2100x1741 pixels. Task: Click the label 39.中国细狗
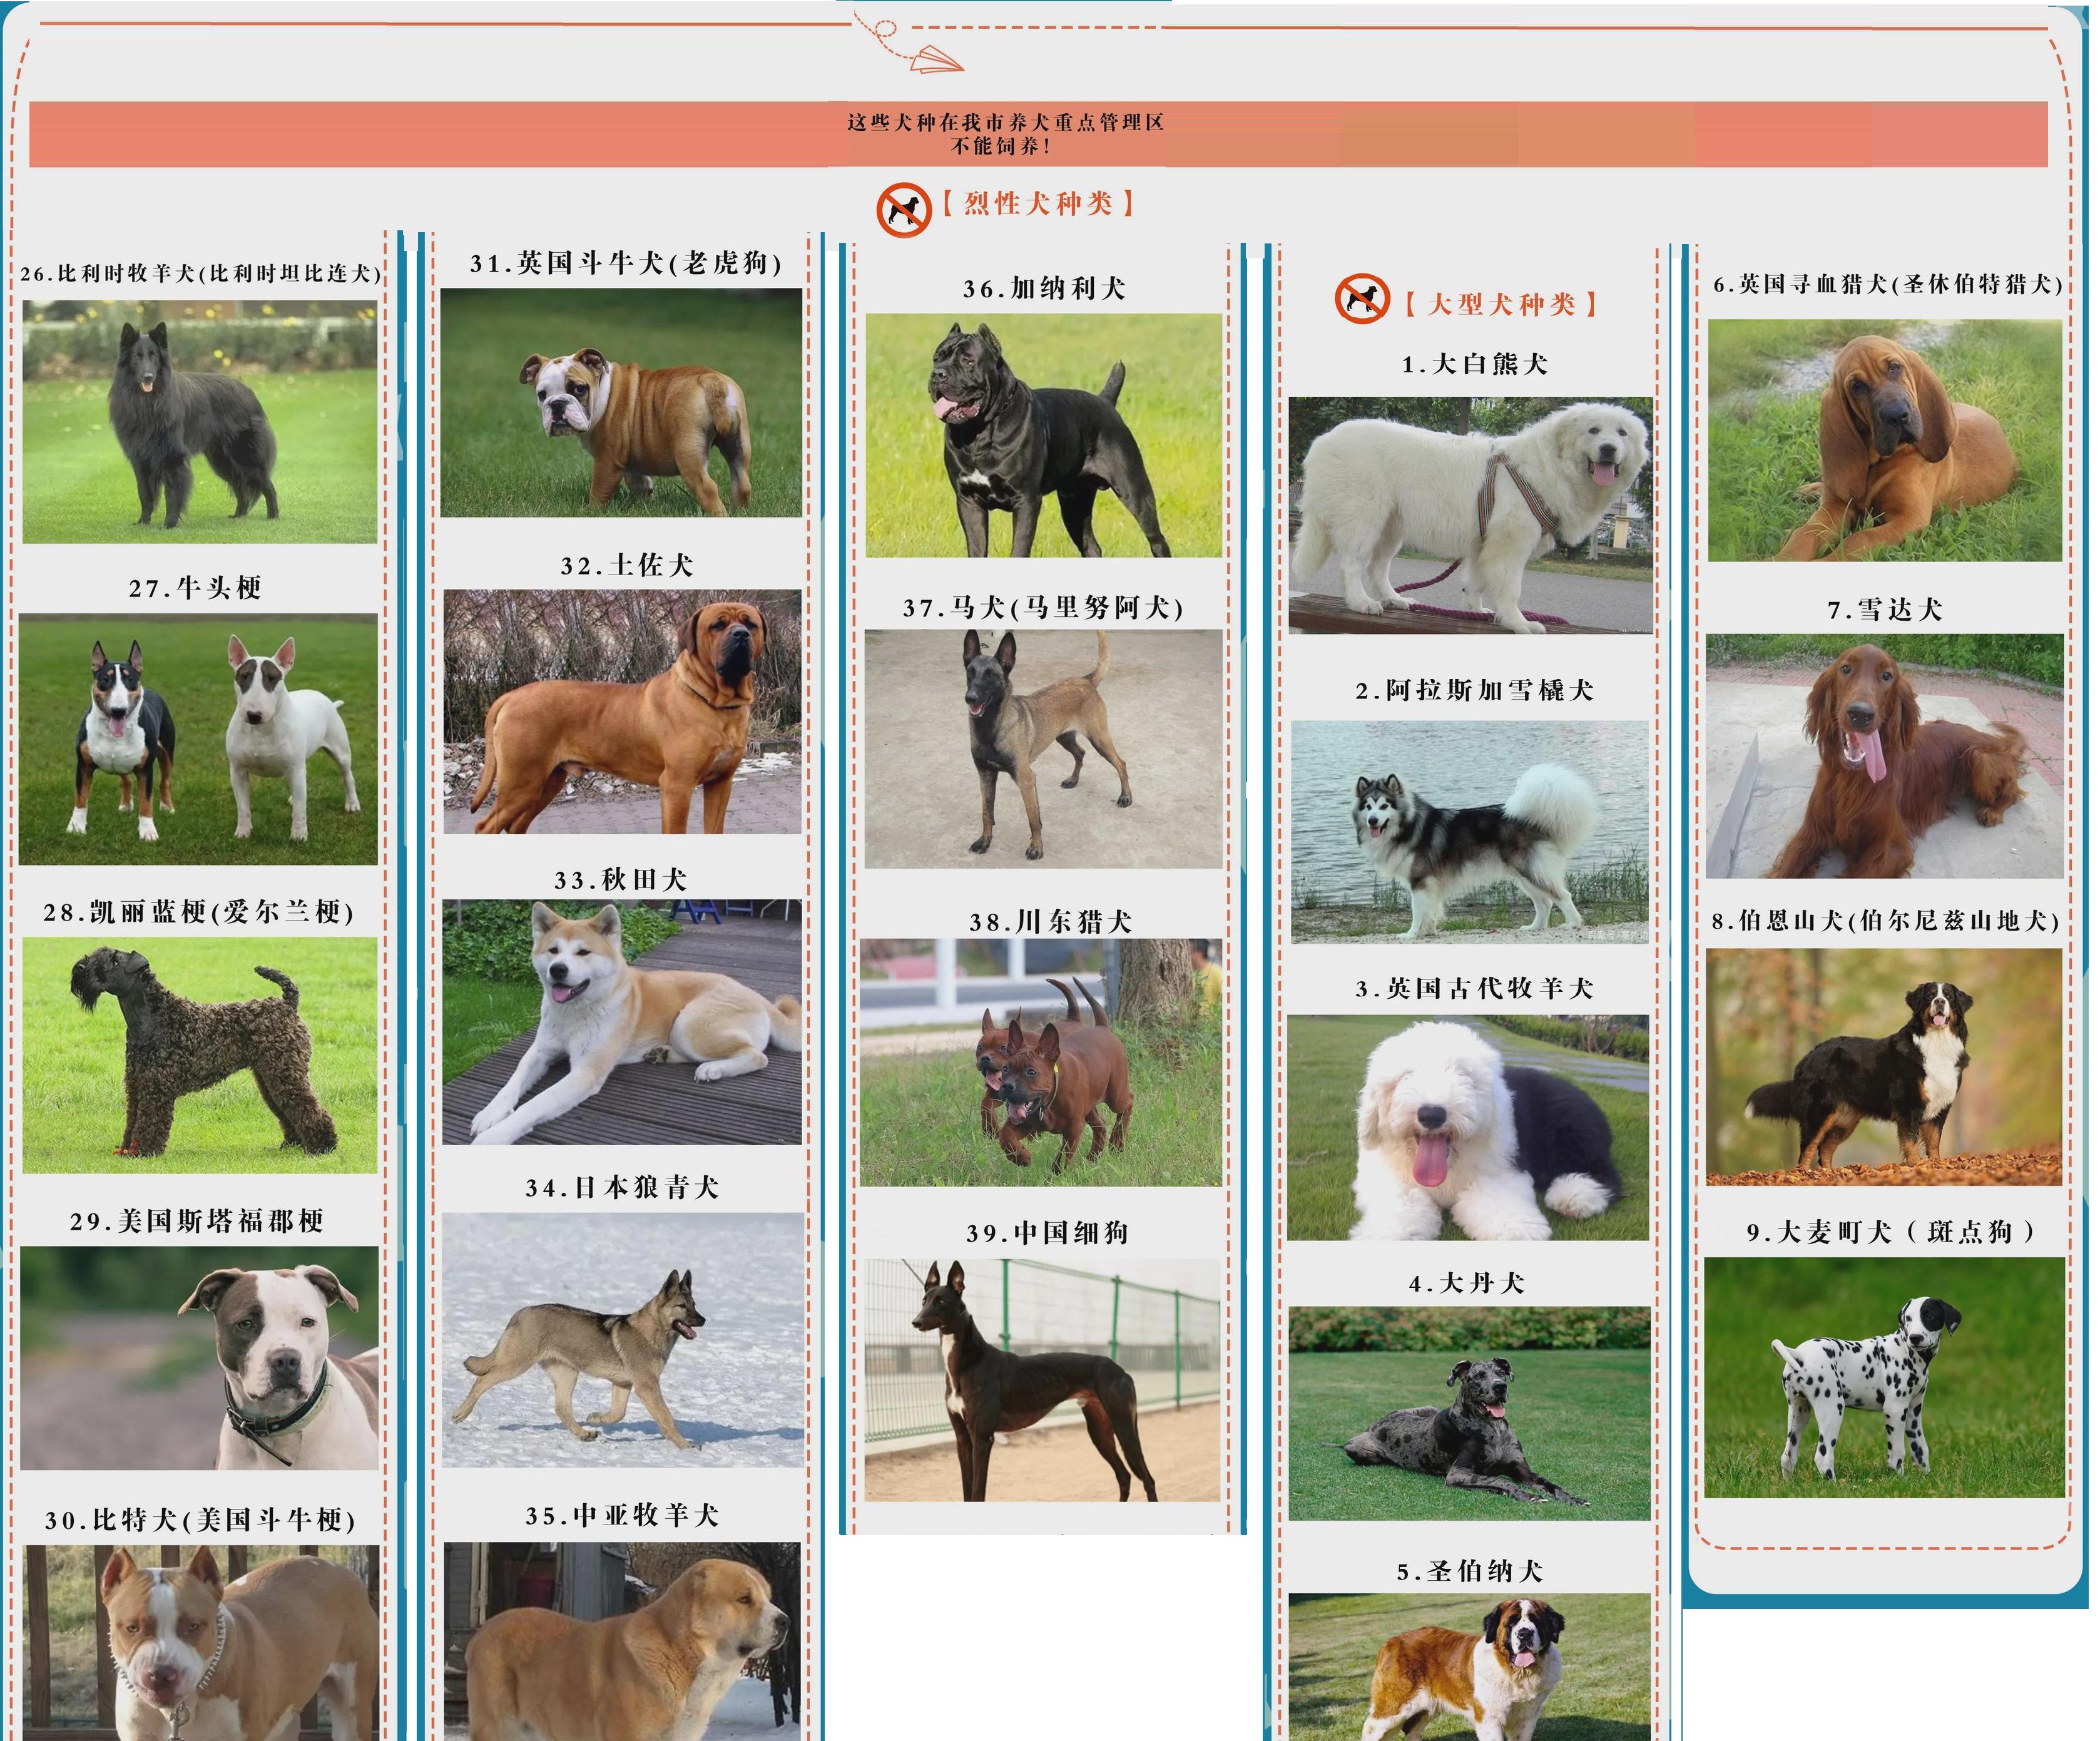point(1047,1233)
